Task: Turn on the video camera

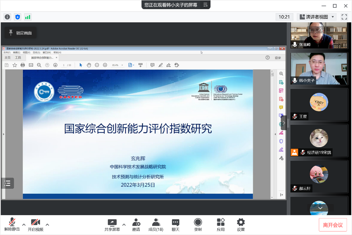Action: (x=35, y=225)
